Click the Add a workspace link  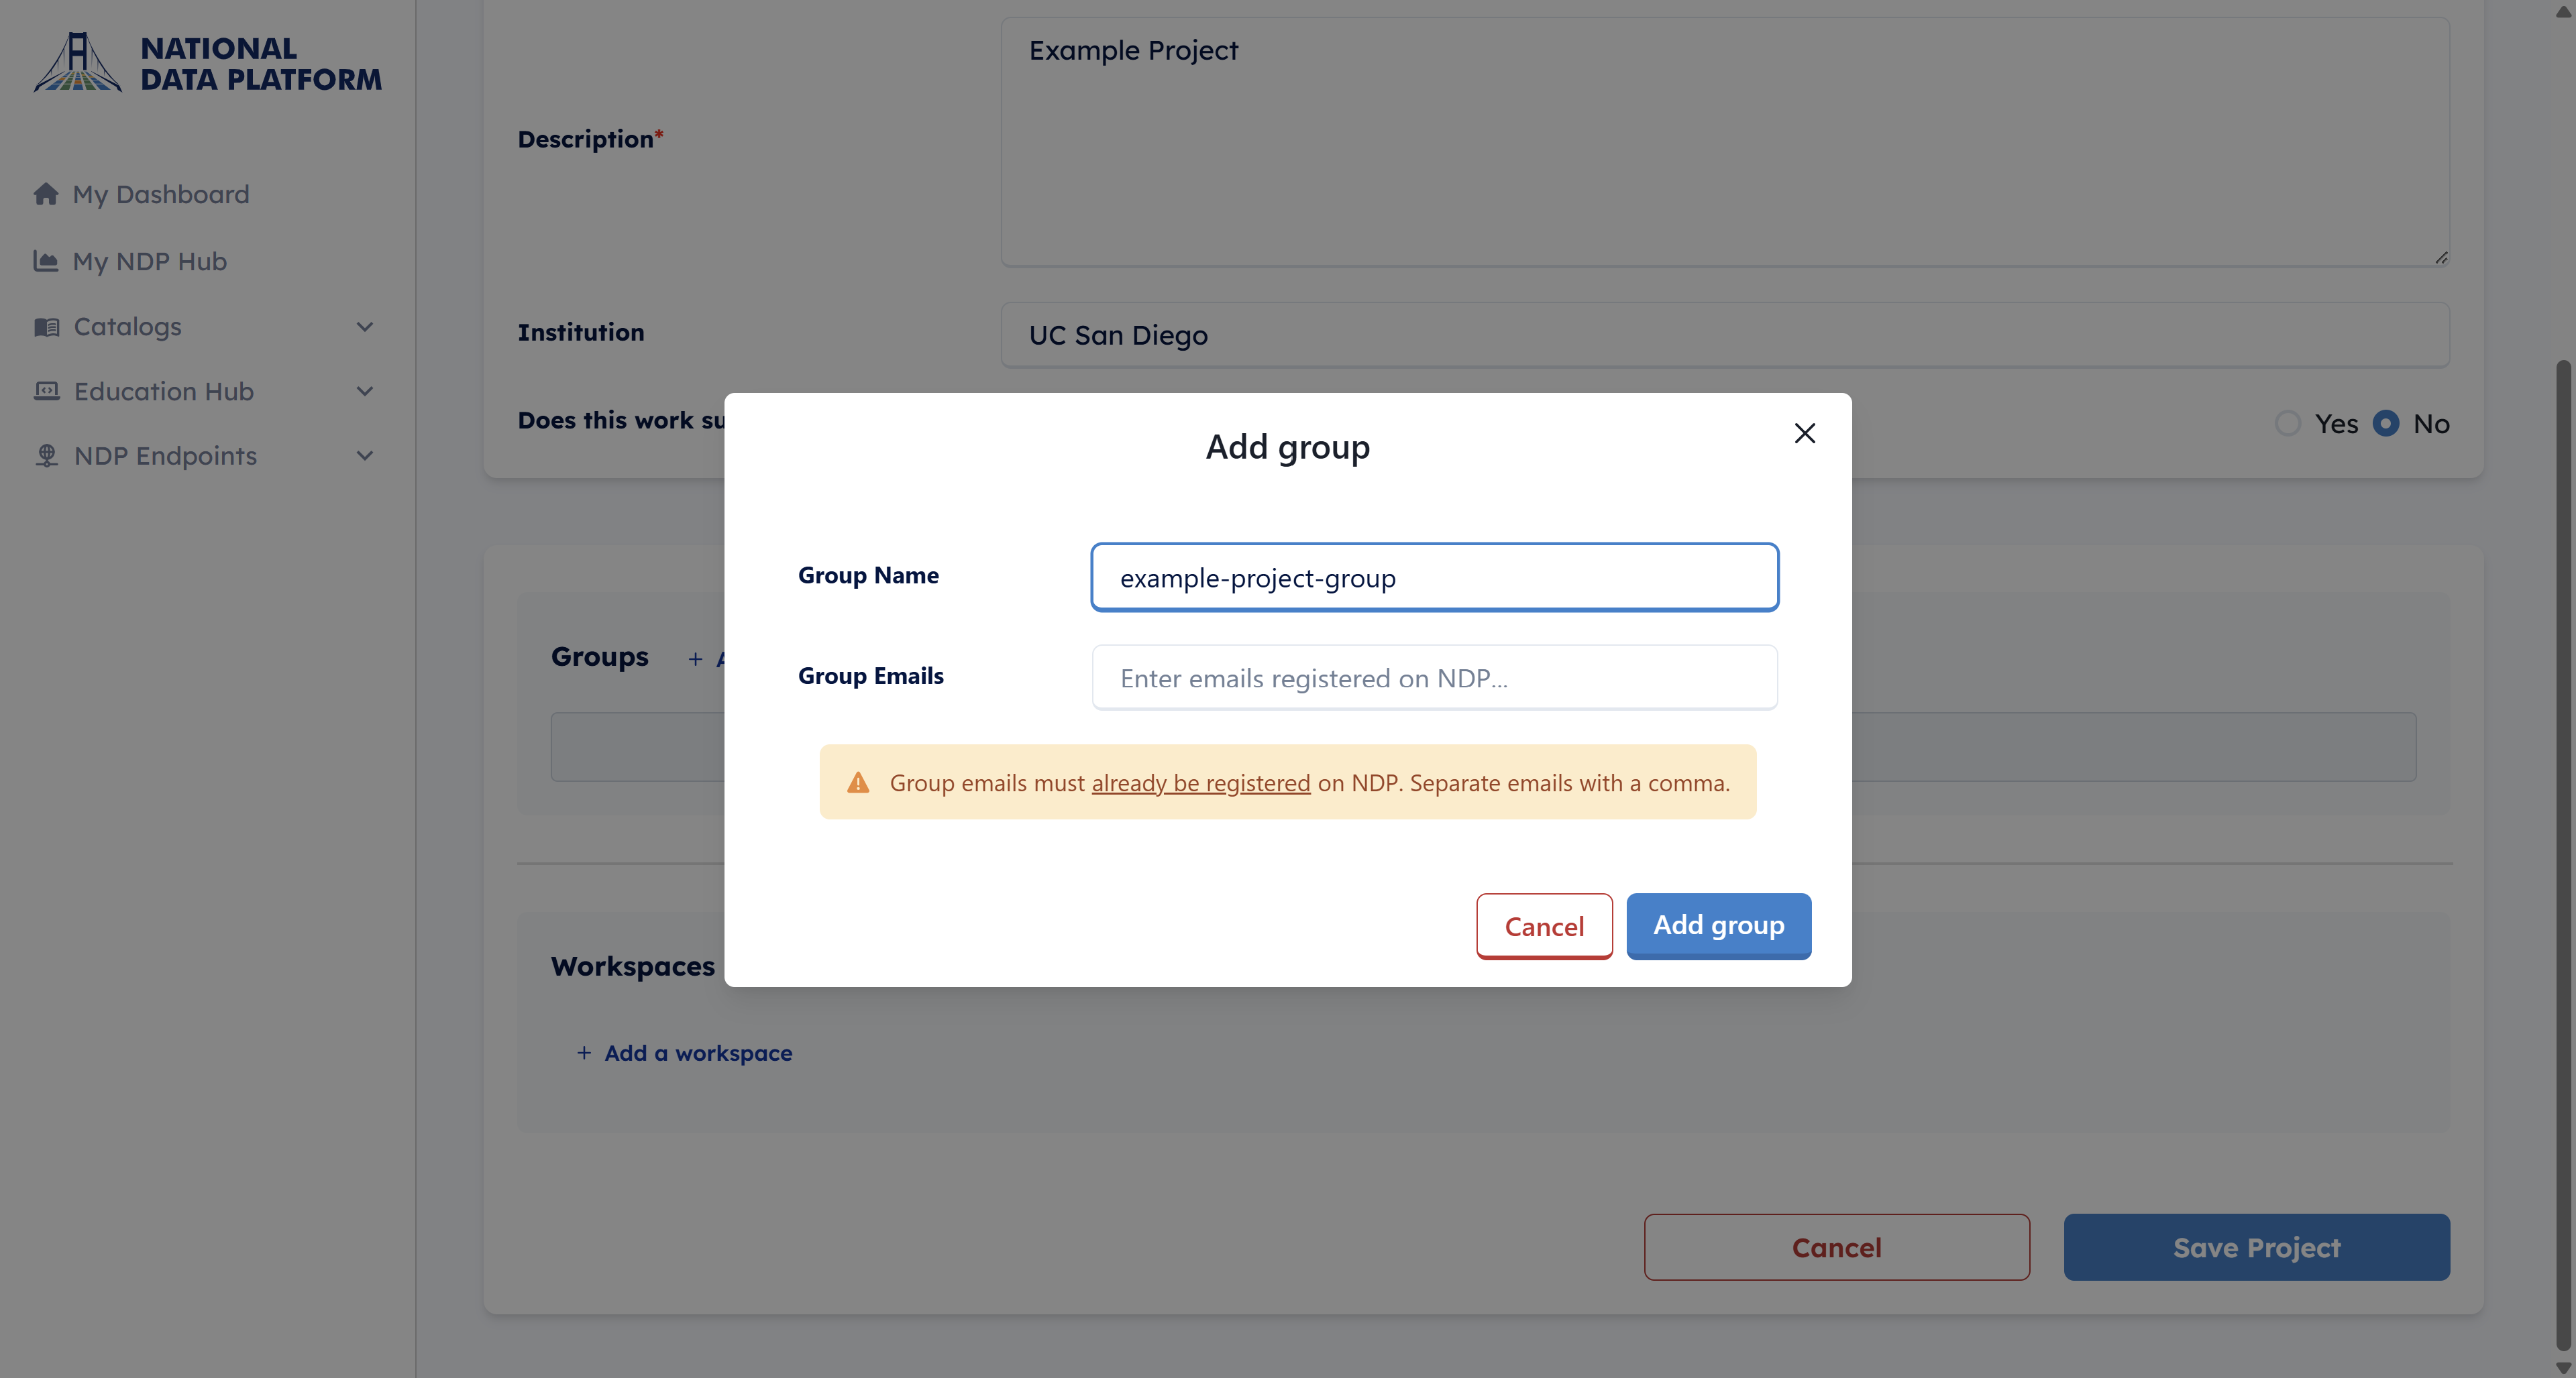click(697, 1053)
